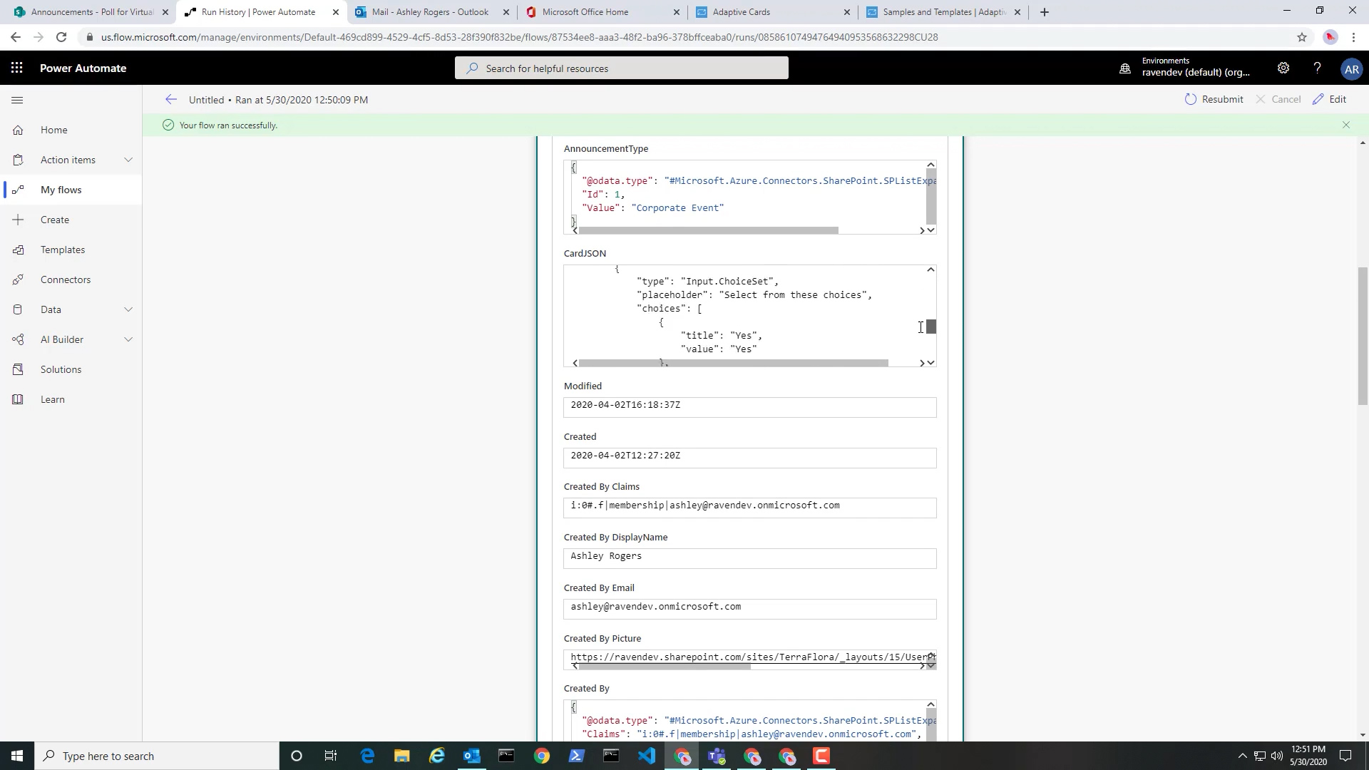Image resolution: width=1369 pixels, height=770 pixels.
Task: Open Settings gear in Power Automate header
Action: tap(1283, 68)
